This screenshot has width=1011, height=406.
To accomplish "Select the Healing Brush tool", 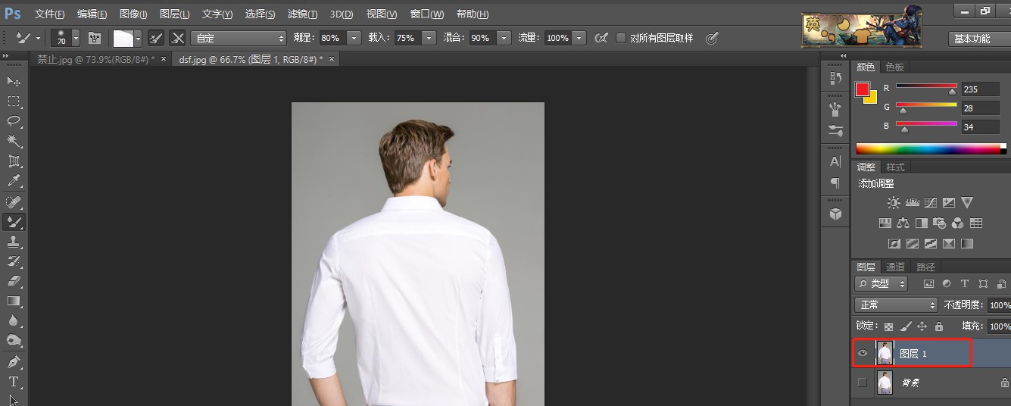I will [x=14, y=202].
